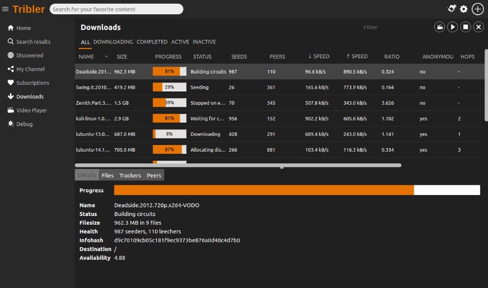Stop the selected download
Image resolution: width=488 pixels, height=288 pixels.
click(465, 27)
